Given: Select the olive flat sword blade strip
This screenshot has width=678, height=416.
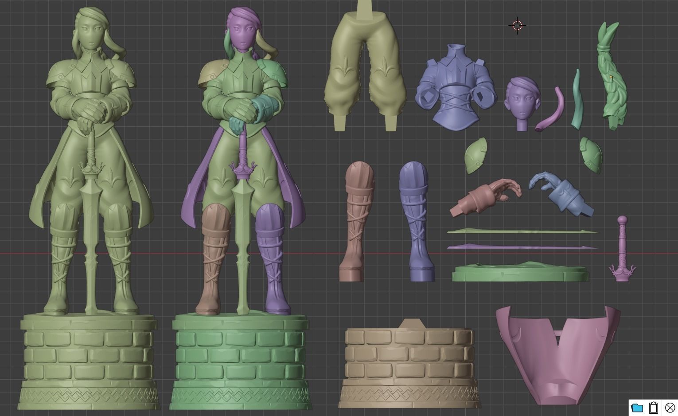Looking at the screenshot, I should (522, 231).
